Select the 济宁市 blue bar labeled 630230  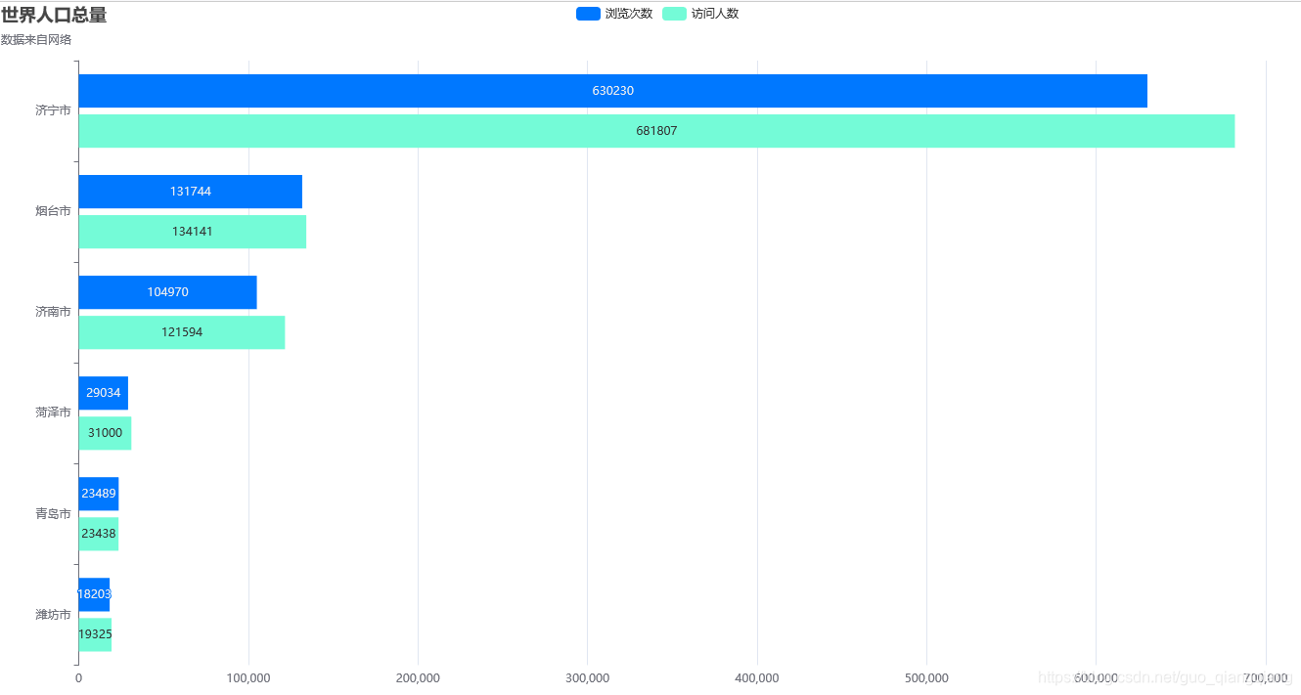point(612,91)
